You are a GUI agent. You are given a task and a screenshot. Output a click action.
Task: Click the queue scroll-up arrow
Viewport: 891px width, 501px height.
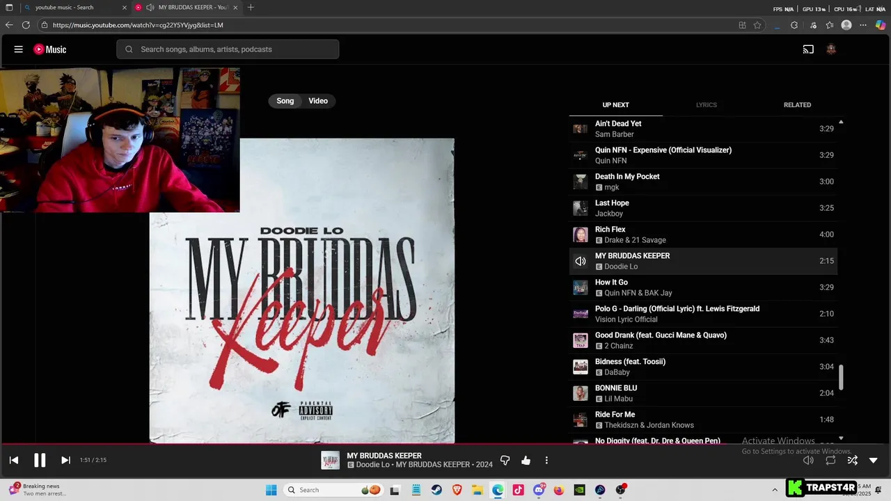[x=841, y=122]
